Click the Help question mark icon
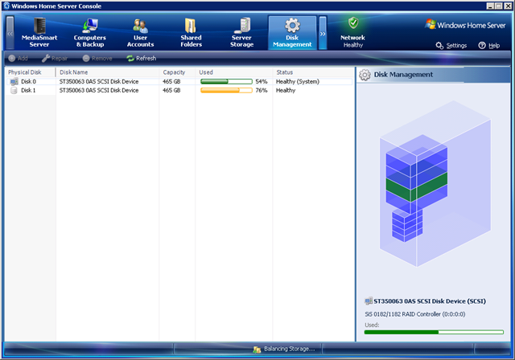Viewport: 515px width, 360px height. coord(482,46)
